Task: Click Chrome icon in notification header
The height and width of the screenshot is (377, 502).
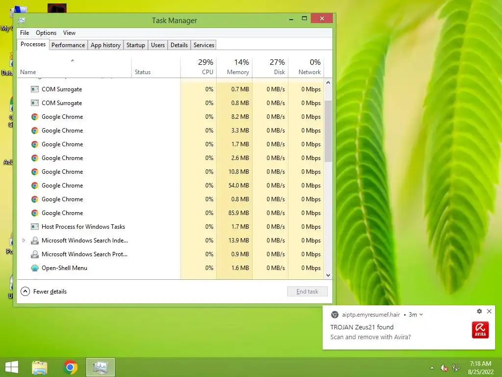Action: pos(334,315)
